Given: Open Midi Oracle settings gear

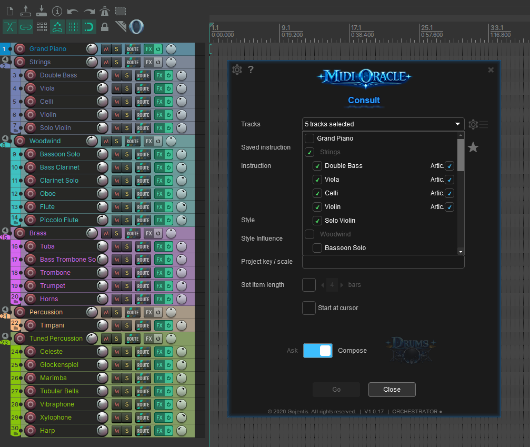Looking at the screenshot, I should coord(237,69).
